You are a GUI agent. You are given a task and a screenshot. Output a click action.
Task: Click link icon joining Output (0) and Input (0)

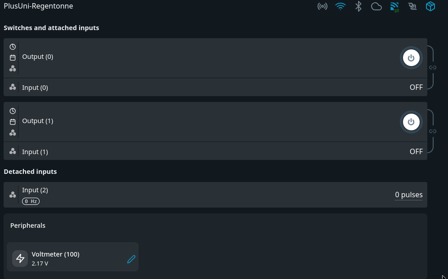[433, 67]
